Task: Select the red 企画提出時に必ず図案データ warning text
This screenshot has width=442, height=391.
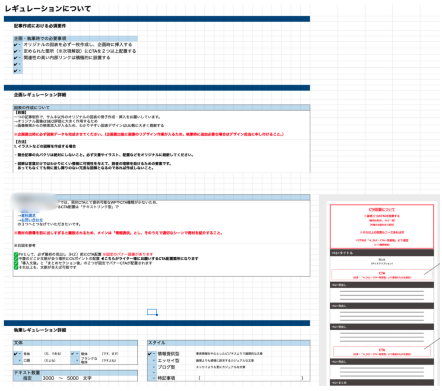Action: pos(149,135)
